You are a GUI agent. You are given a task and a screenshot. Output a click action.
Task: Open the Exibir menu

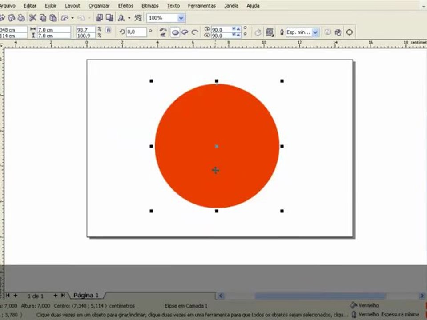(51, 6)
